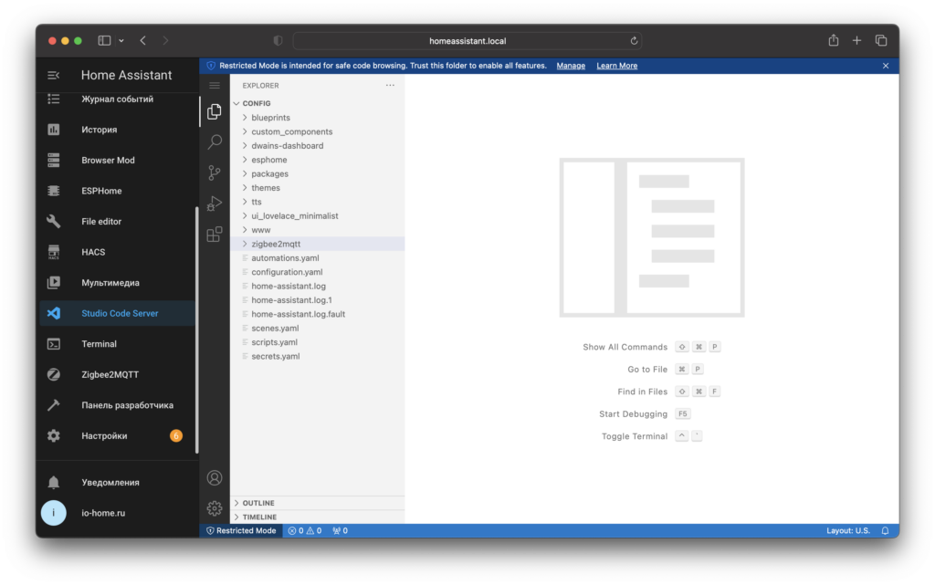This screenshot has height=585, width=935.
Task: Click the Manage link in restricted banner
Action: (x=571, y=66)
